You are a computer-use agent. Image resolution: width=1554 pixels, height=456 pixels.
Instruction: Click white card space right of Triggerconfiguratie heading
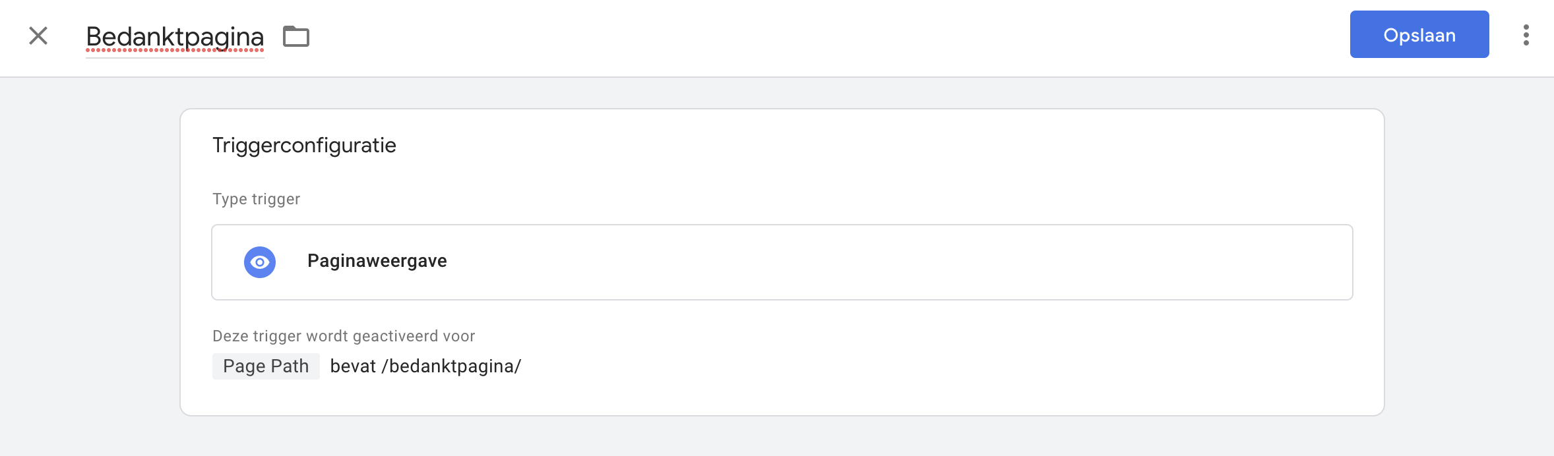(x=857, y=145)
